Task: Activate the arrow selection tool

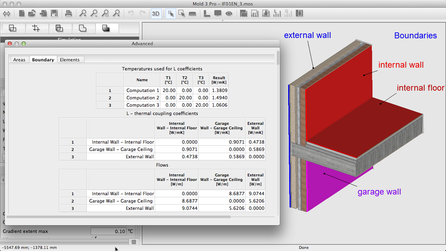Action: click(x=171, y=14)
